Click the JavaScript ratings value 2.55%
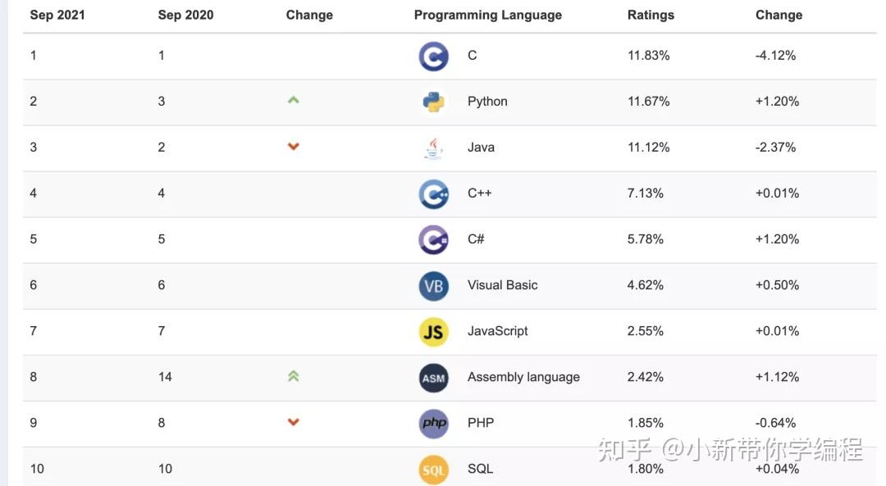The image size is (886, 486). coord(645,331)
